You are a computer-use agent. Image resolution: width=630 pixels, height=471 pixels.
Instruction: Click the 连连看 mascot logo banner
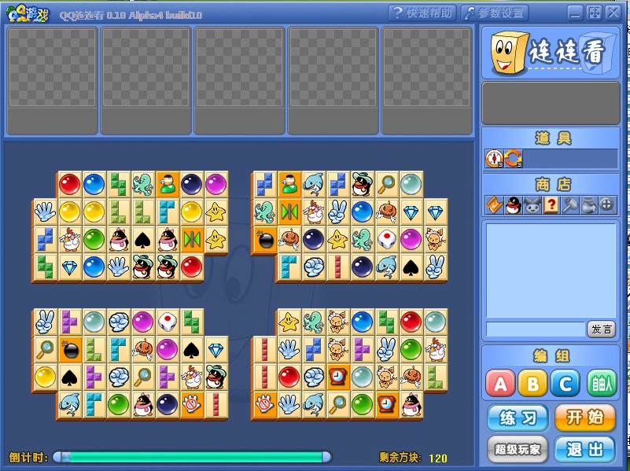point(551,52)
